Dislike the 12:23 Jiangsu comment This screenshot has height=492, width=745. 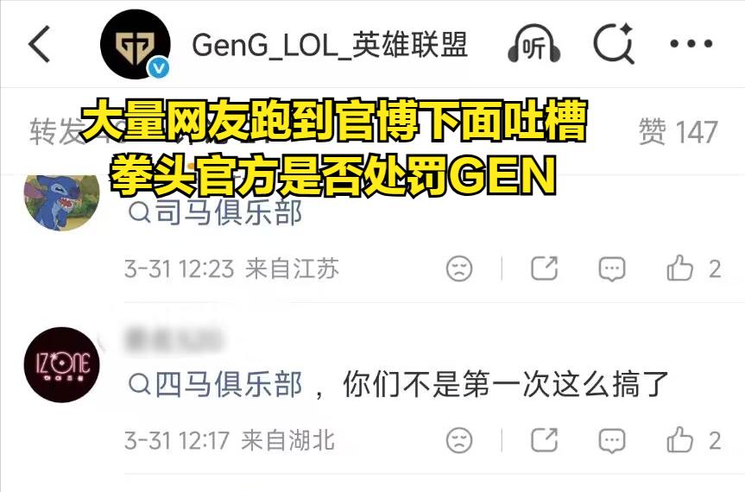tap(459, 268)
